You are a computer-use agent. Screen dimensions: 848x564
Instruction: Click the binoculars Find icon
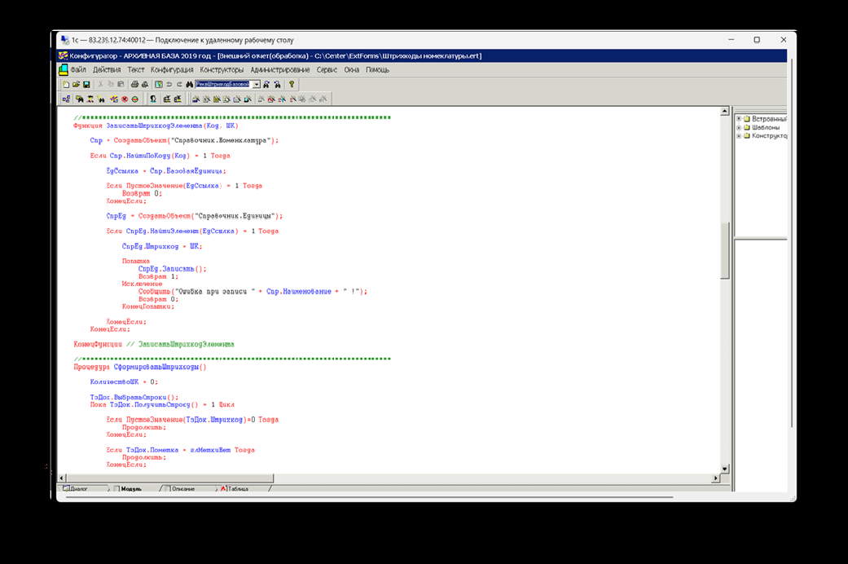point(189,85)
